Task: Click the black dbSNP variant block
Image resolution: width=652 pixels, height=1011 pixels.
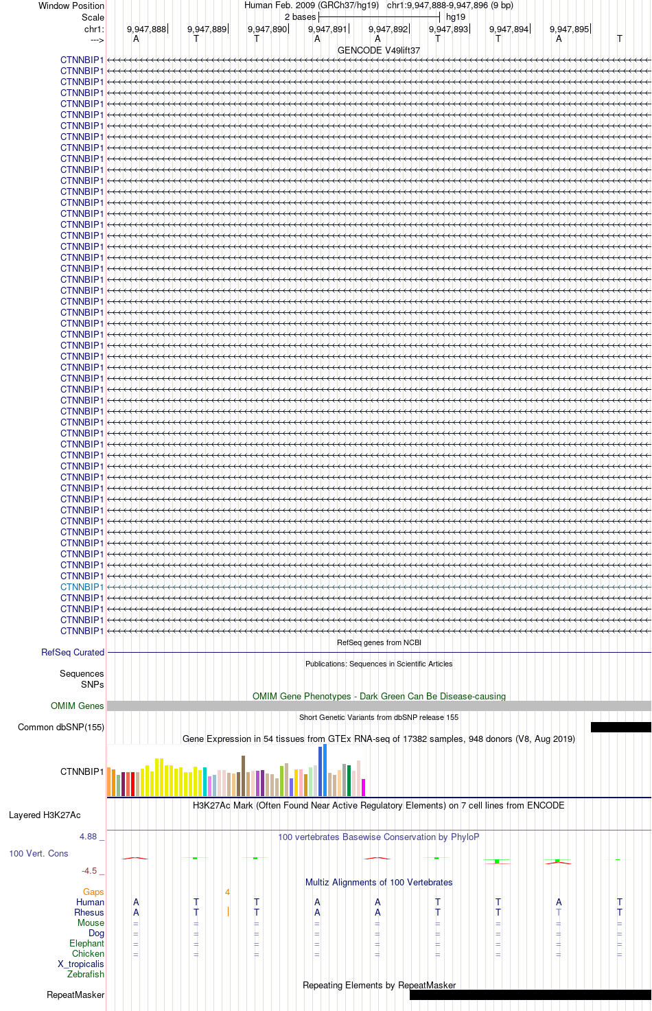Action: coord(621,727)
